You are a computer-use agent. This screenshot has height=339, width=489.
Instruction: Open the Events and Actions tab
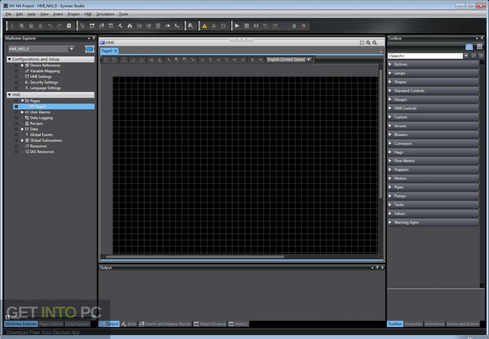[463, 324]
